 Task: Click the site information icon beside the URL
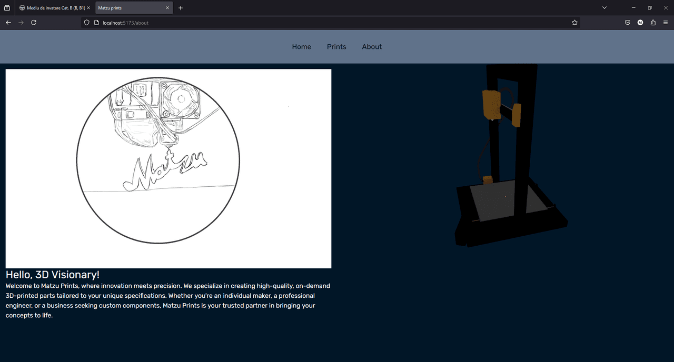coord(96,23)
